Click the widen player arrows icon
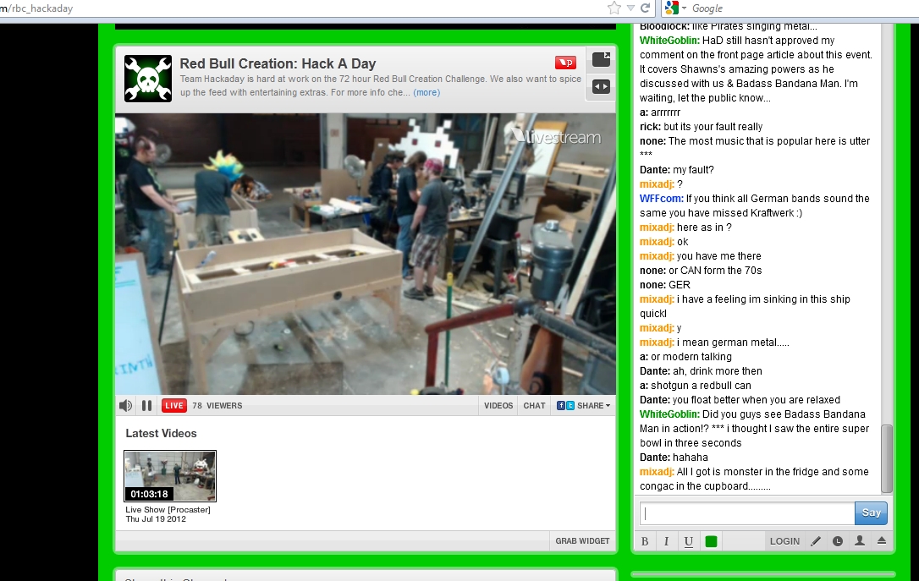 click(x=601, y=86)
